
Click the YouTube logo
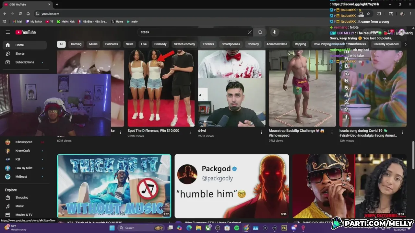(x=26, y=32)
